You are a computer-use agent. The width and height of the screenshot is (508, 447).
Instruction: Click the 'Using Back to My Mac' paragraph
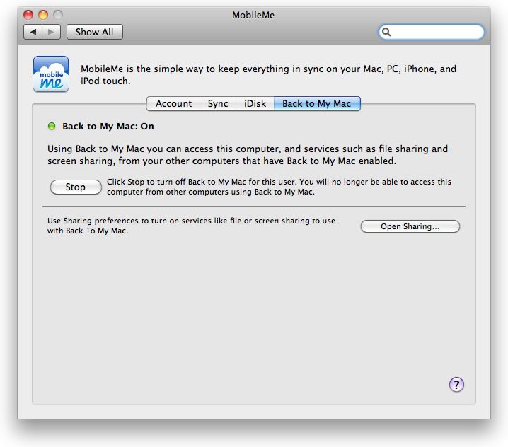point(248,155)
